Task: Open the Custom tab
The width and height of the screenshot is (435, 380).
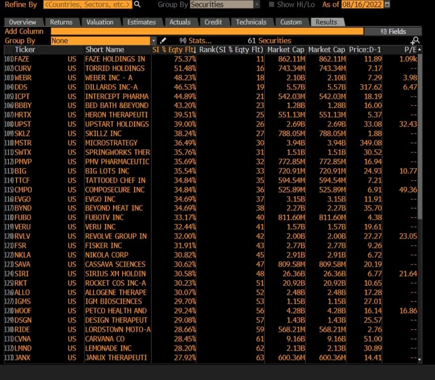Action: (291, 22)
